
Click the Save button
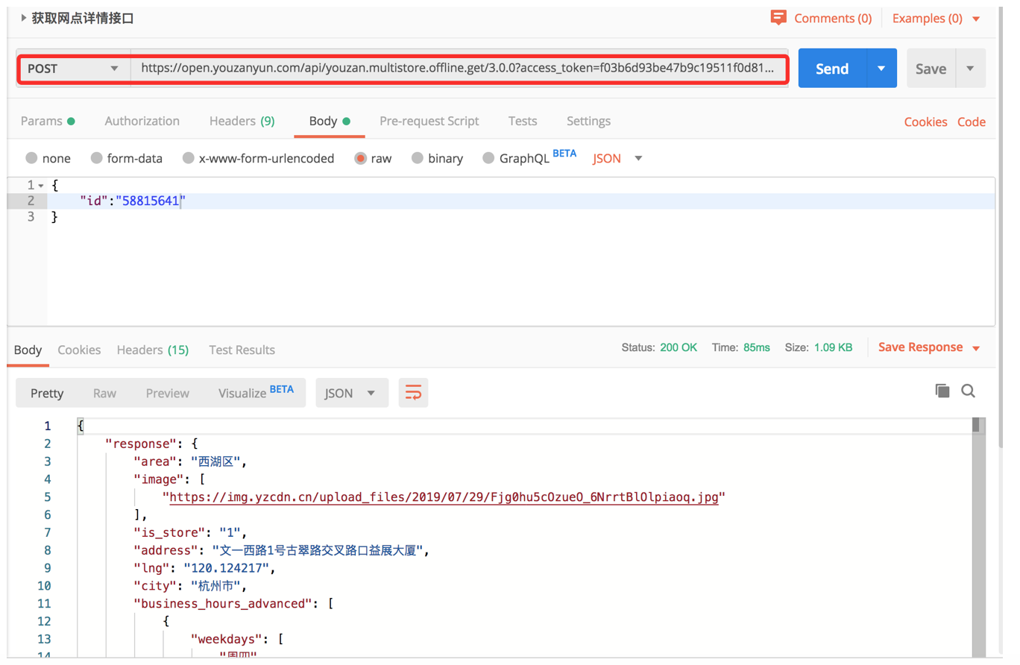point(931,69)
